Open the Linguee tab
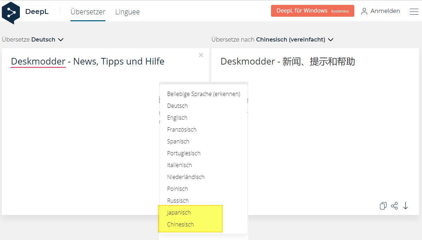Image resolution: width=422 pixels, height=240 pixels. 127,12
